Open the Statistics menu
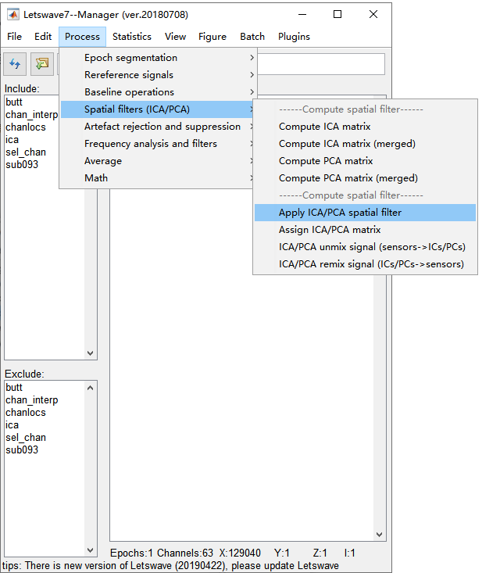Viewport: 500px width, 573px height. click(x=132, y=37)
